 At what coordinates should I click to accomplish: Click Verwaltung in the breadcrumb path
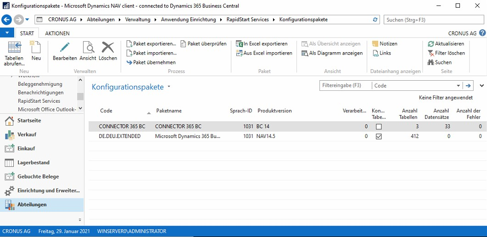(138, 20)
